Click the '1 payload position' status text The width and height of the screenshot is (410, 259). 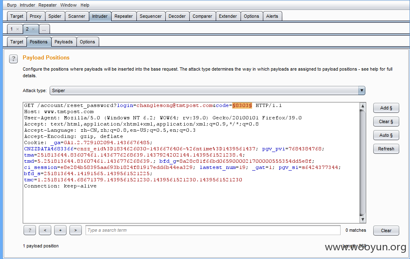pos(41,246)
